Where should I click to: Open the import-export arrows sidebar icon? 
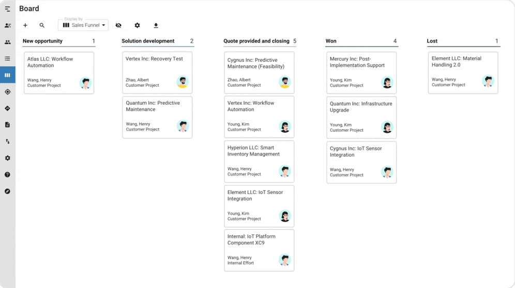[x=7, y=141]
